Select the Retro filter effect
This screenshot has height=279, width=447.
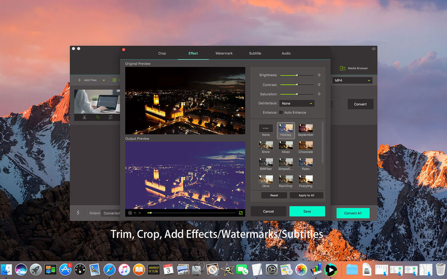click(305, 162)
